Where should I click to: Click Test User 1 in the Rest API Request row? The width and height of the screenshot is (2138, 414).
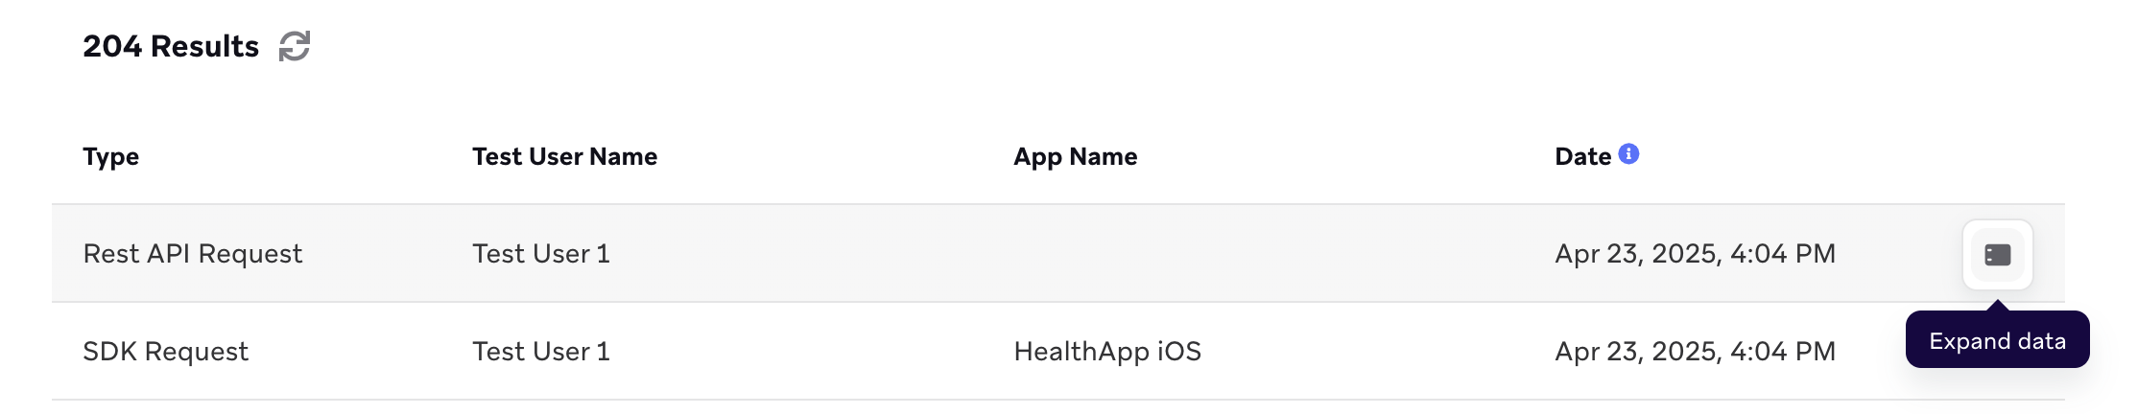pyautogui.click(x=540, y=254)
